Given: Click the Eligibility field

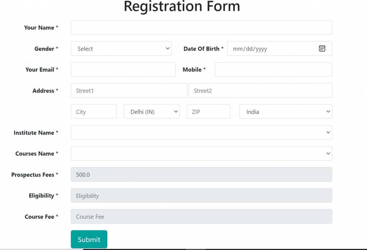Looking at the screenshot, I should point(201,196).
